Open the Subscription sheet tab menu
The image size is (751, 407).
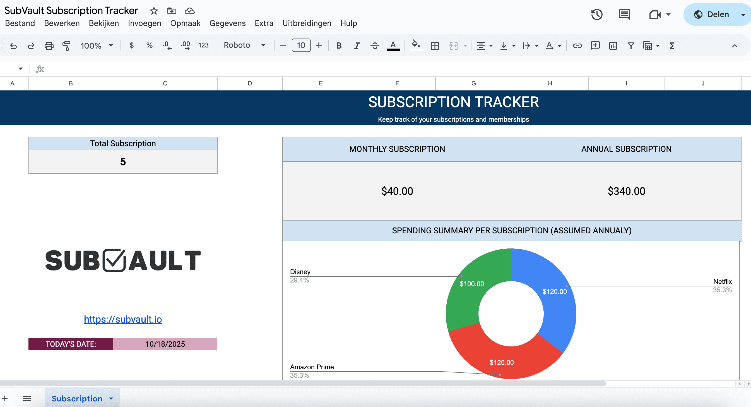click(x=111, y=398)
